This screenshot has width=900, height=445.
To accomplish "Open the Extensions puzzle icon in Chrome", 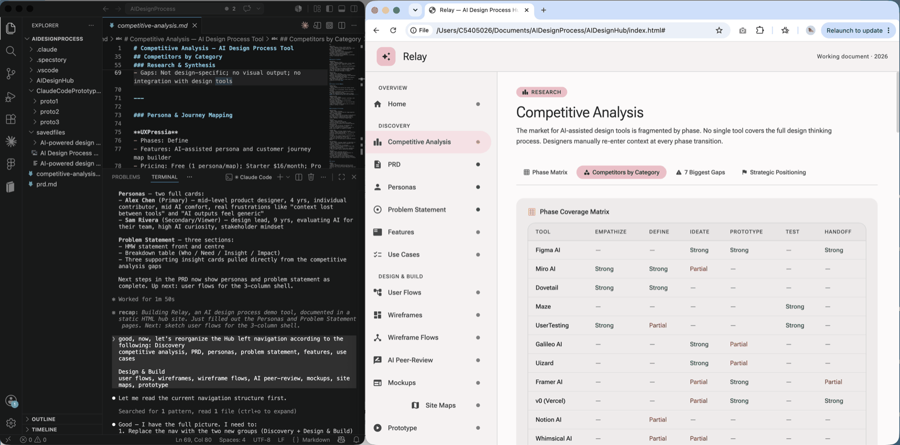I will (760, 30).
